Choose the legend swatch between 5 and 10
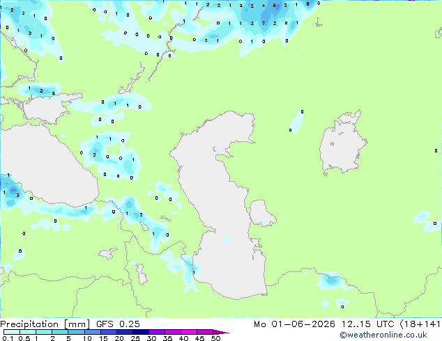This screenshot has height=341, width=442. click(76, 332)
